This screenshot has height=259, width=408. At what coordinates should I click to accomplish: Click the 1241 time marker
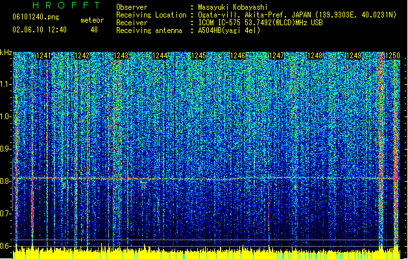tap(43, 56)
